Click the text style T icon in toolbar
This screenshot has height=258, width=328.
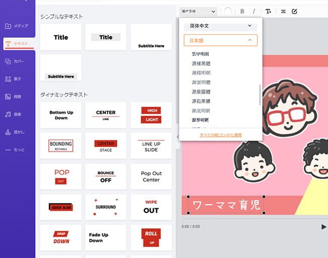268,11
